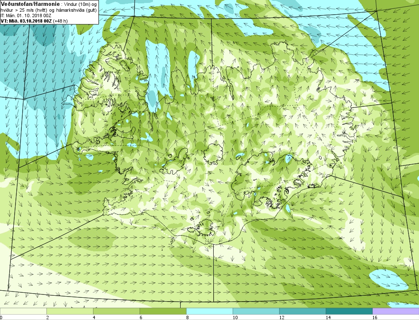The width and height of the screenshot is (419, 320).
Task: Click the legend scale label "0"
Action: click(1, 317)
